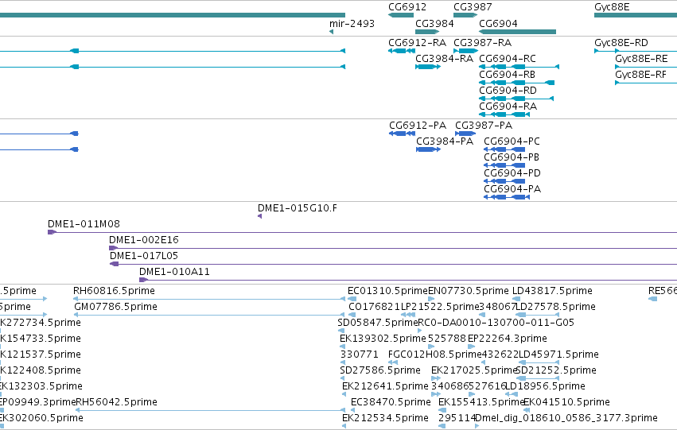Select EST EK217025.5prime
Screen dimensions: 677x430
pyautogui.click(x=436, y=378)
